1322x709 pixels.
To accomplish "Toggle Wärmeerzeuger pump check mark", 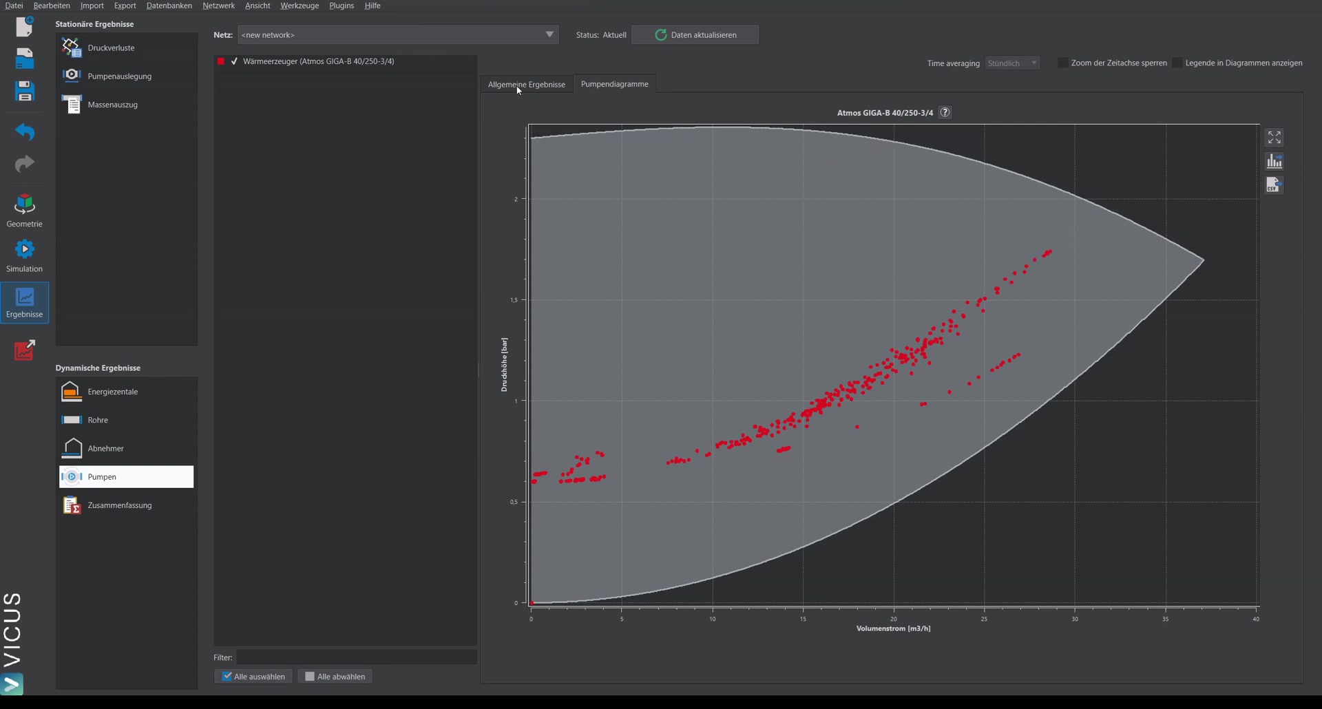I will point(234,61).
